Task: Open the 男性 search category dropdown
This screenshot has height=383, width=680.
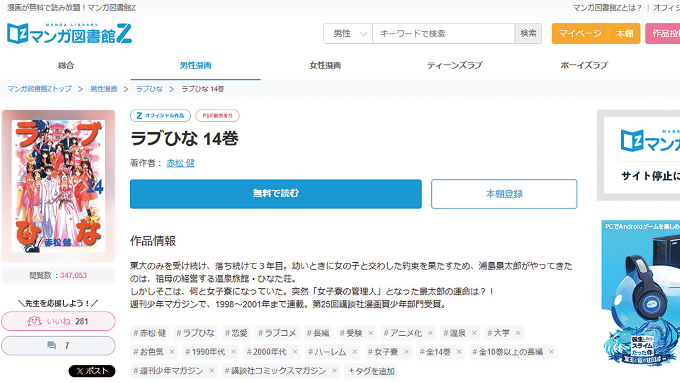Action: pos(347,33)
